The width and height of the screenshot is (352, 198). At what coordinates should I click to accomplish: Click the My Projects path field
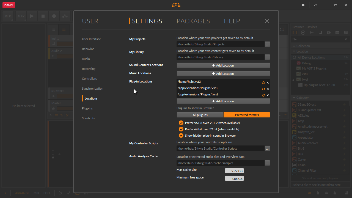click(221, 44)
